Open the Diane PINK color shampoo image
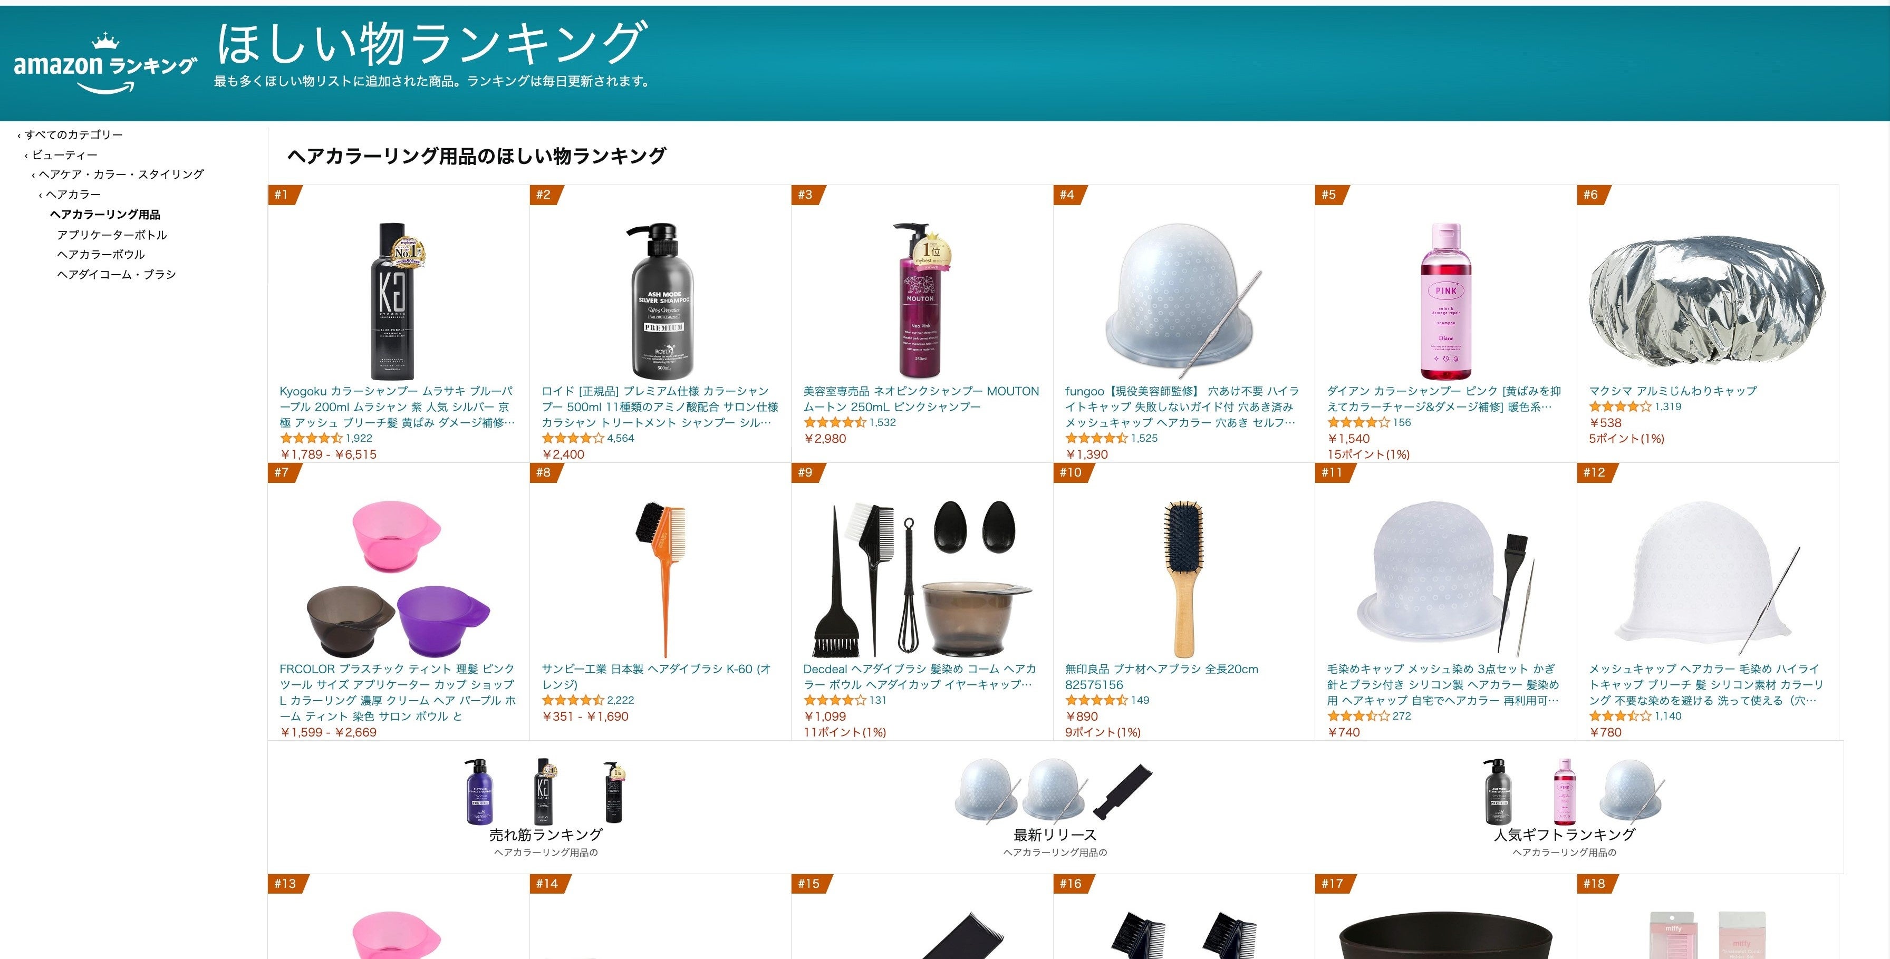 point(1445,301)
